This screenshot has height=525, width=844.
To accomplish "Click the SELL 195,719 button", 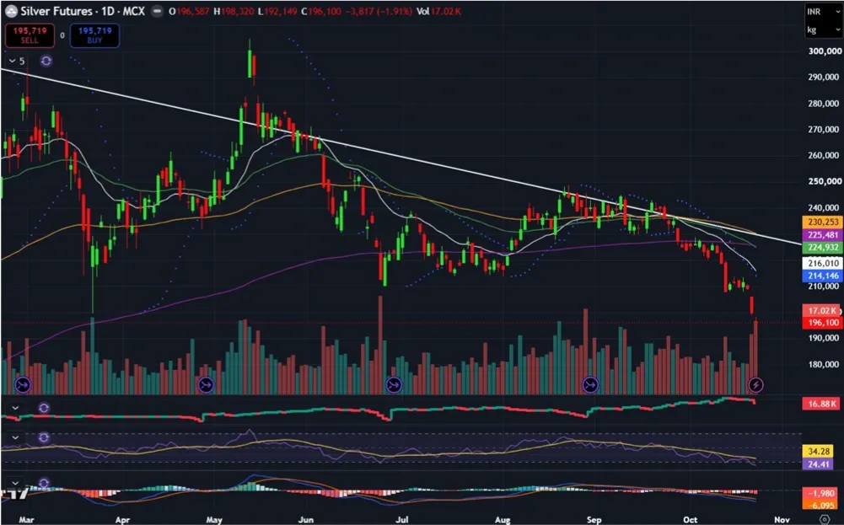I will [x=30, y=35].
